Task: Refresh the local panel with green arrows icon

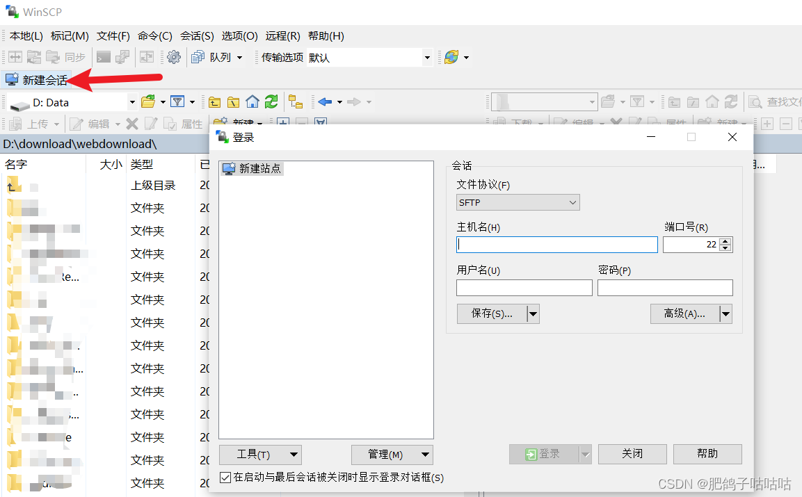Action: (x=271, y=101)
